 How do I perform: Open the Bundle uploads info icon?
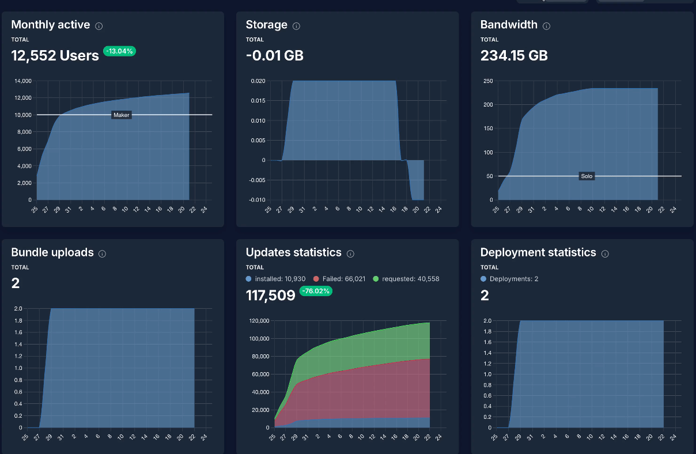click(x=102, y=254)
